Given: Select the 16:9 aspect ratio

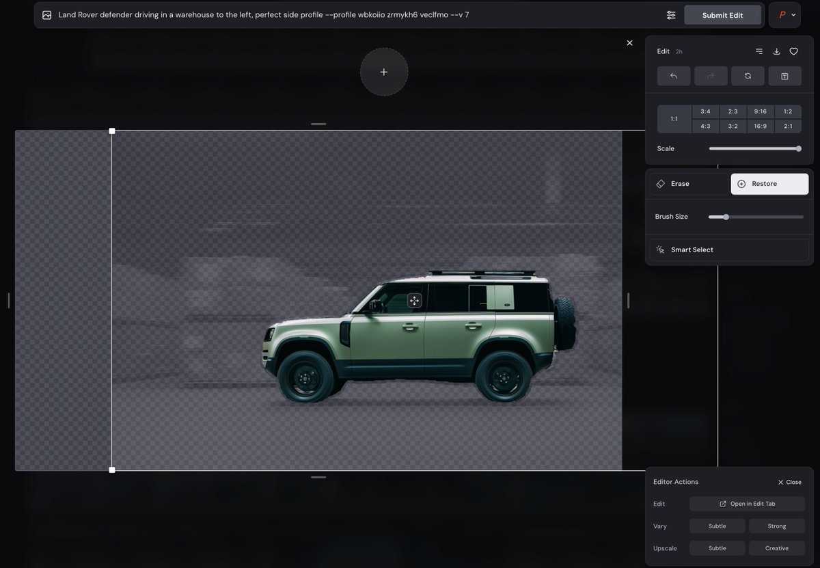Looking at the screenshot, I should (x=760, y=126).
